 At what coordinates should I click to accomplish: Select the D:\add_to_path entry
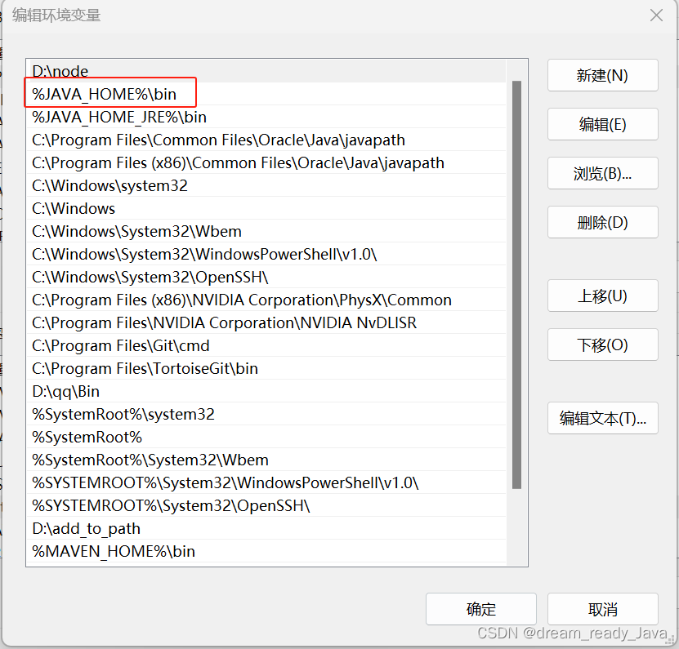[83, 528]
